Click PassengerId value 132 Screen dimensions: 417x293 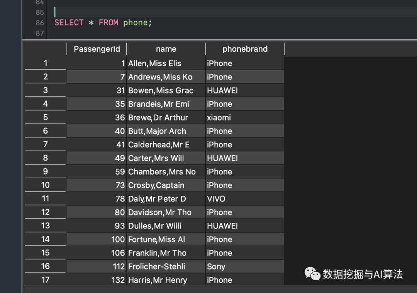pyautogui.click(x=97, y=280)
